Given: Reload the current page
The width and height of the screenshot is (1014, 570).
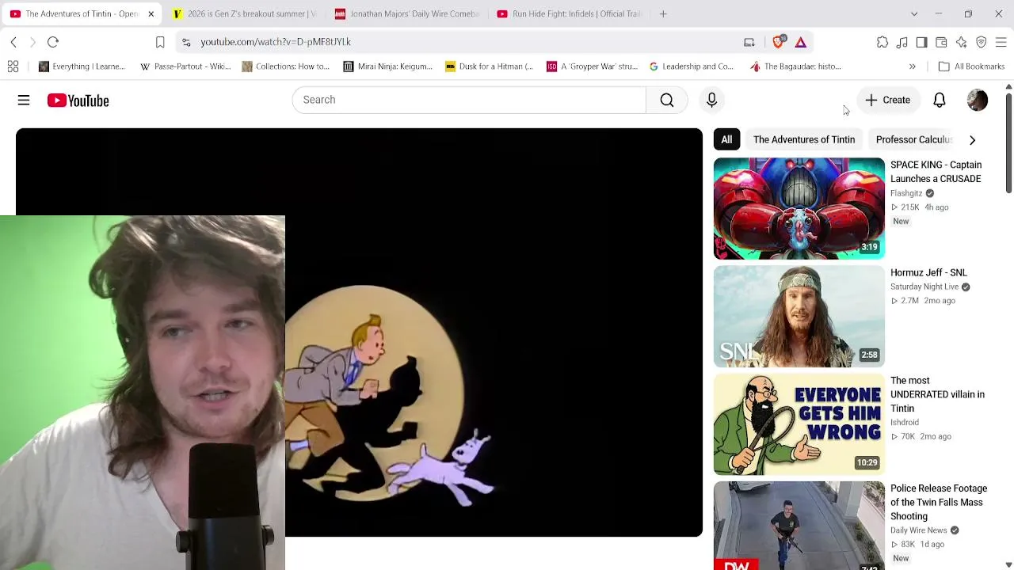Looking at the screenshot, I should coord(53,42).
